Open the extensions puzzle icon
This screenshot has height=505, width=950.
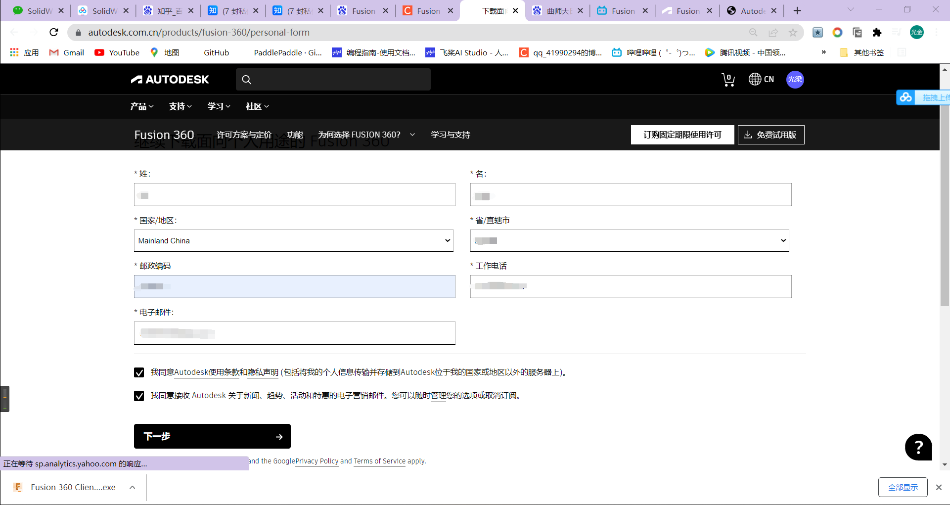pos(877,33)
